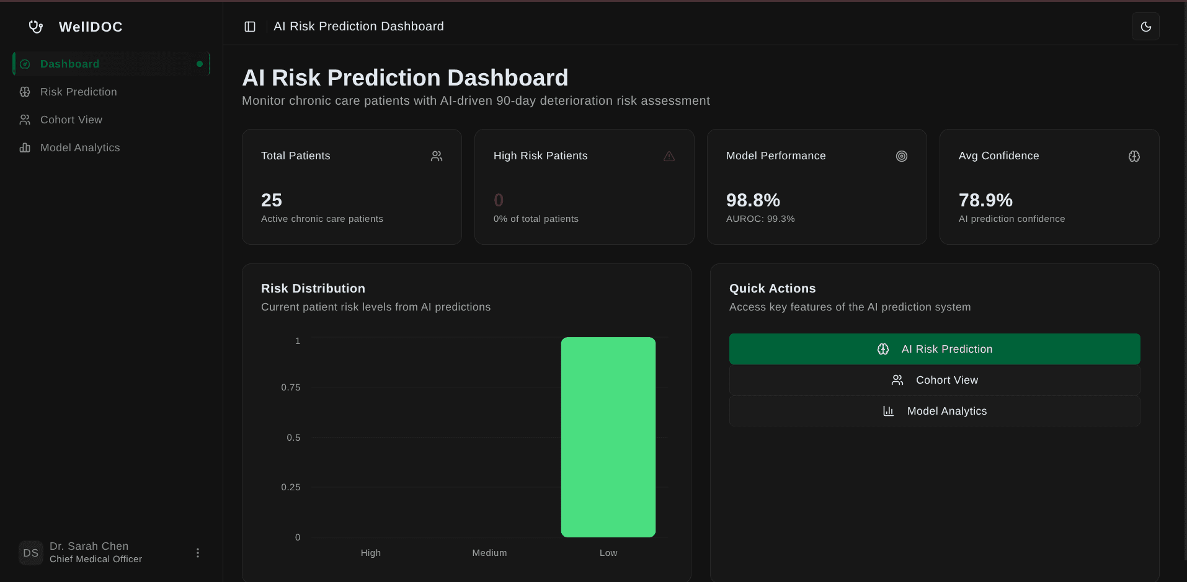
Task: Click the Cohort View sidebar people icon
Action: [x=25, y=120]
